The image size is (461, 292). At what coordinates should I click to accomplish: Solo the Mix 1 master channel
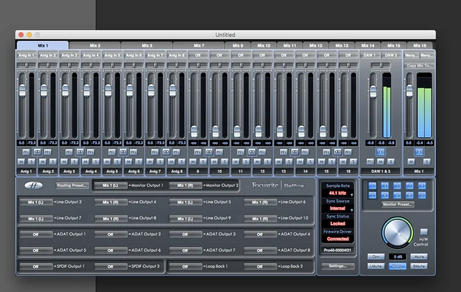point(427,161)
